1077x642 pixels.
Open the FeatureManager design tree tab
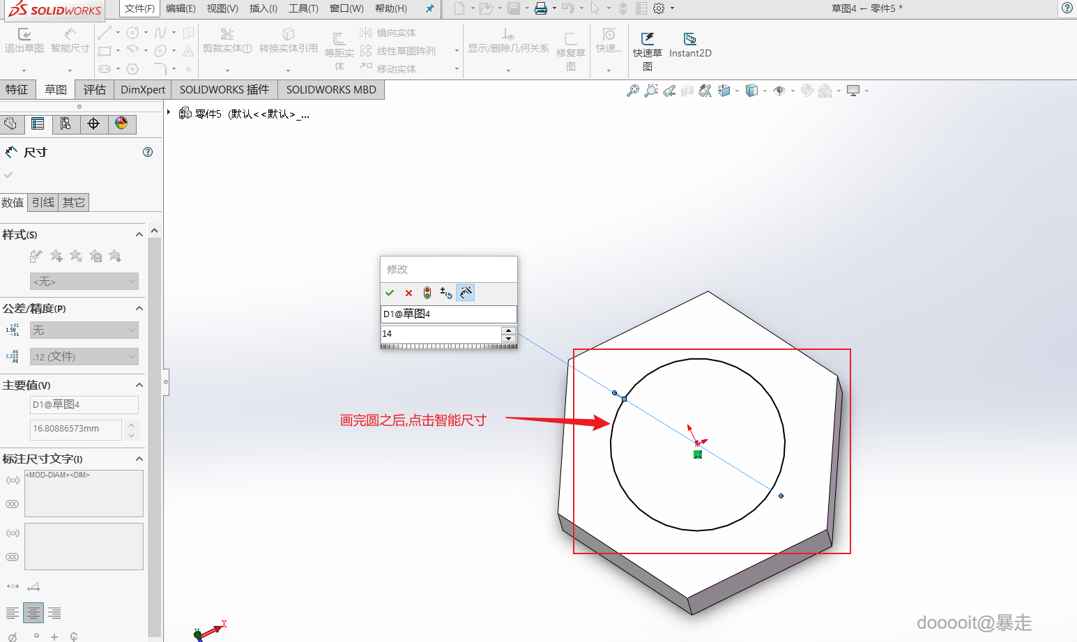(x=10, y=124)
